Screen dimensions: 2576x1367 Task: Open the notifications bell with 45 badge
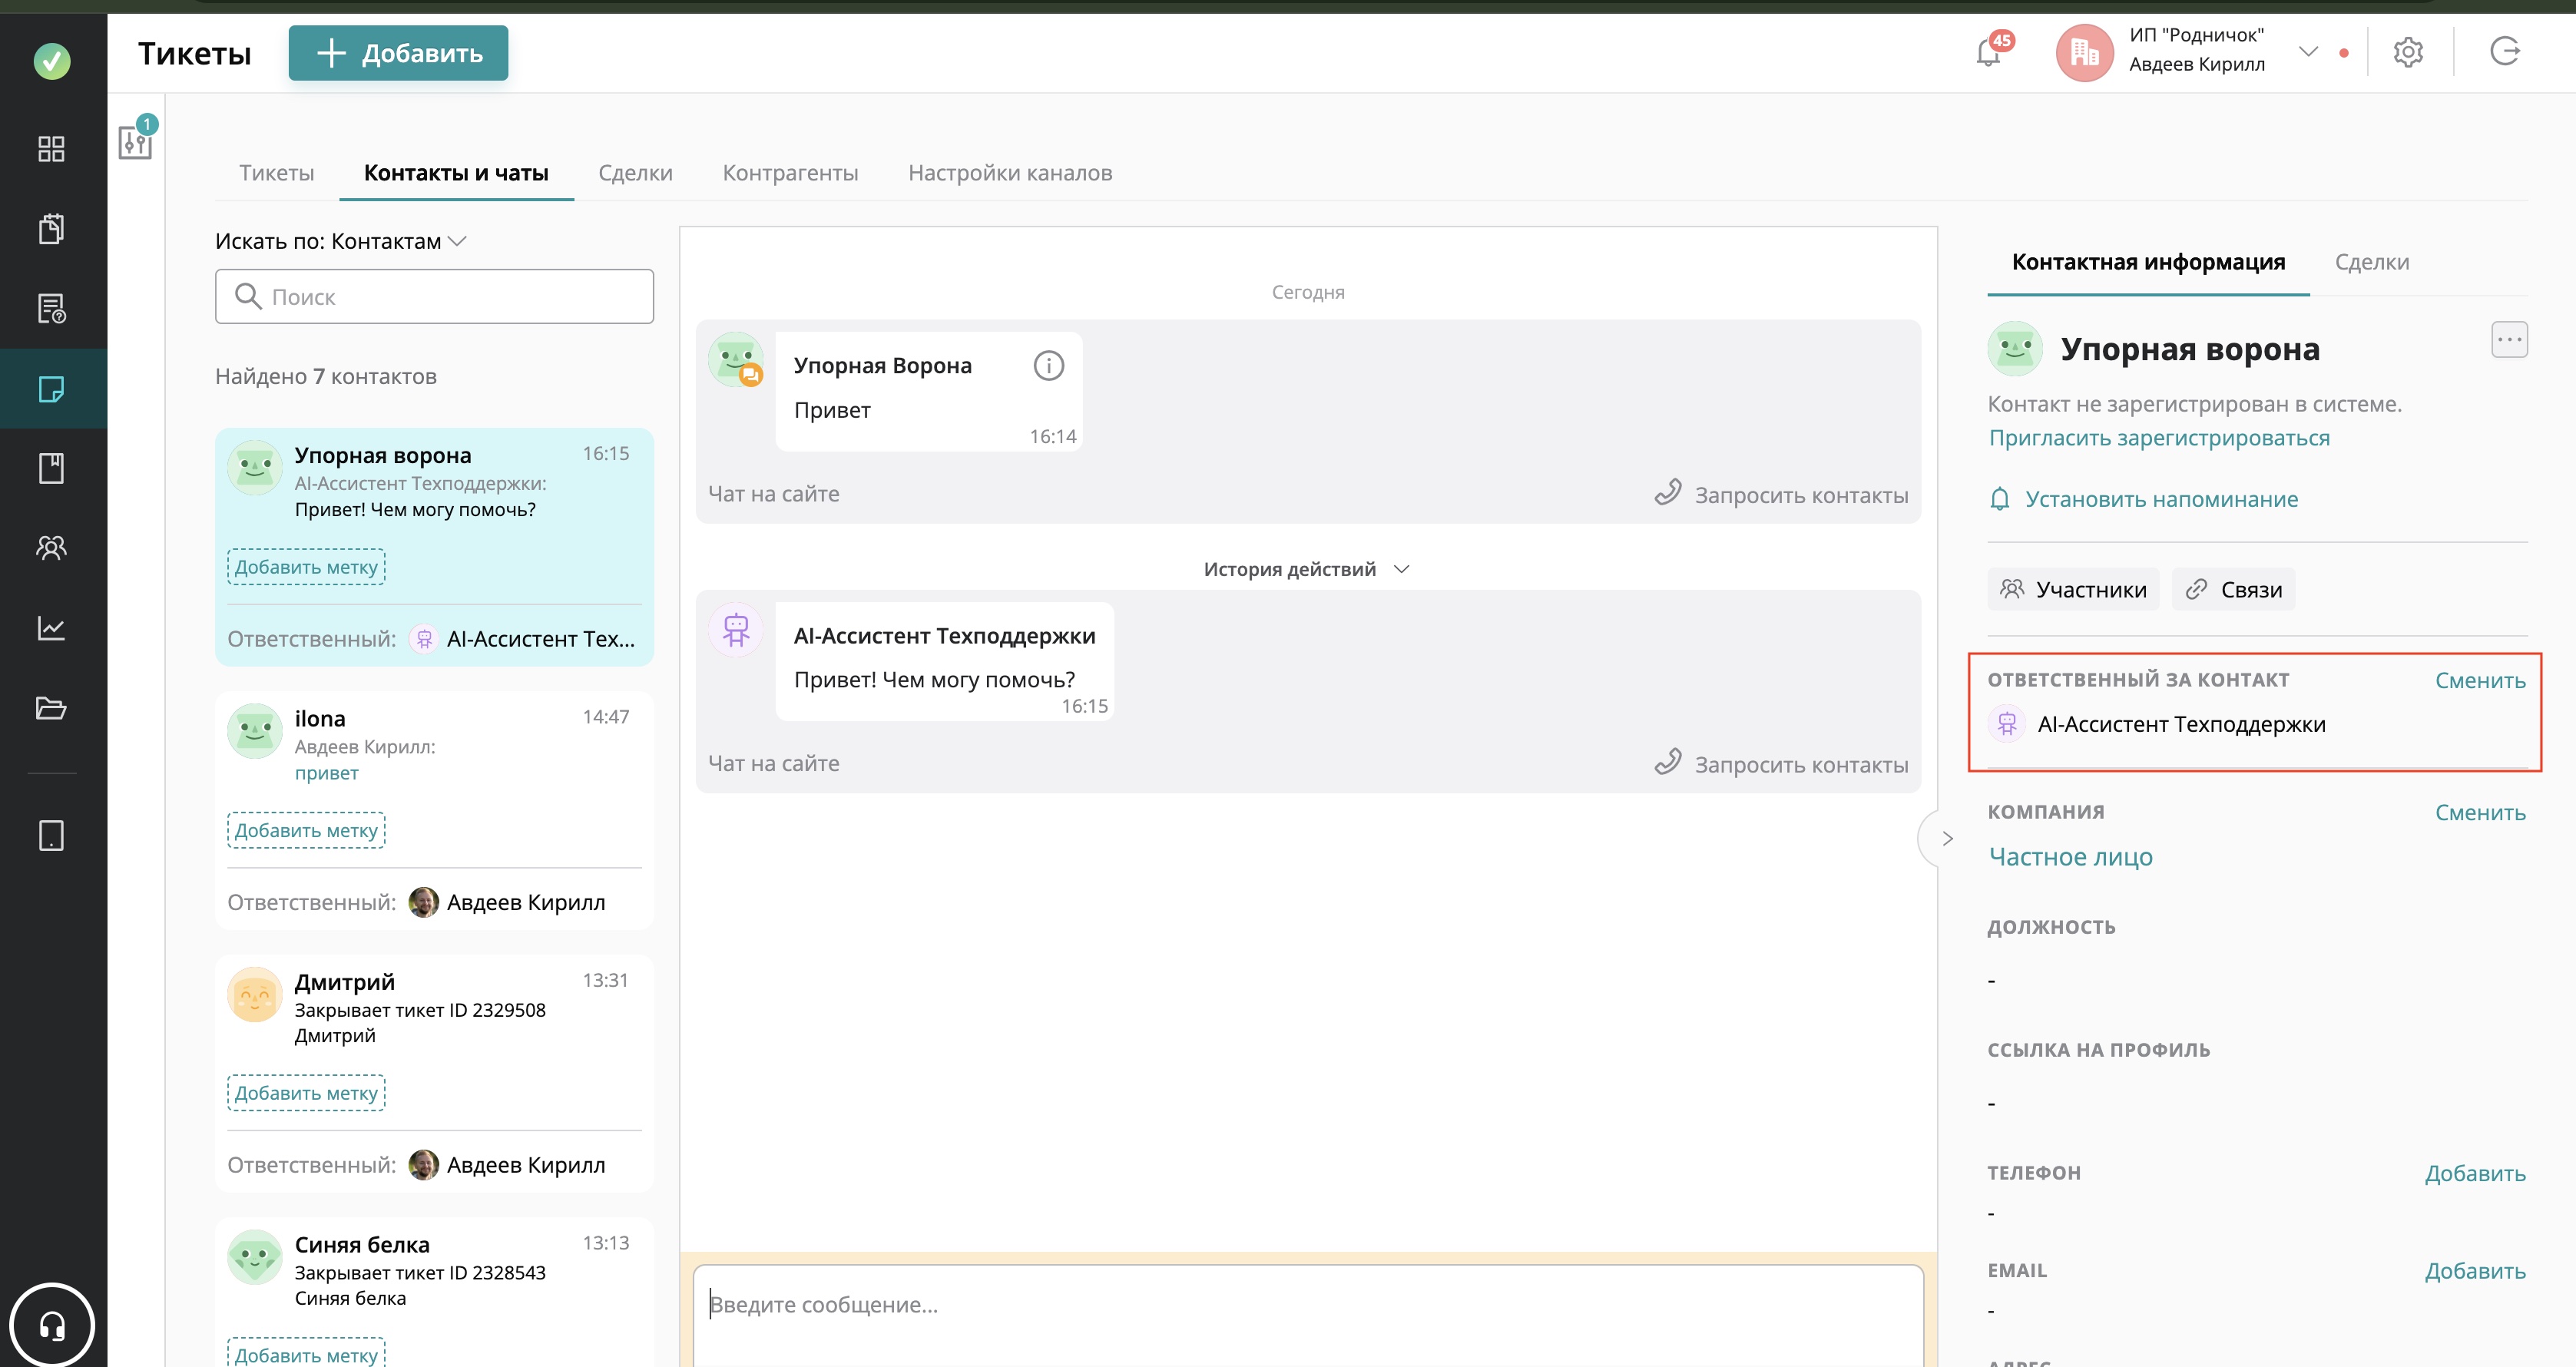tap(1988, 52)
